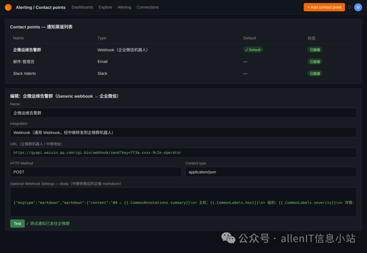
Task: Click the Email type cell
Action: (103, 62)
